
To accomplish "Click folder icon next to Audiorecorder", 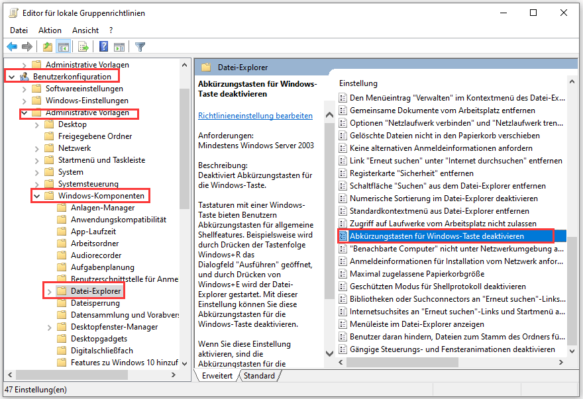I will (x=62, y=255).
